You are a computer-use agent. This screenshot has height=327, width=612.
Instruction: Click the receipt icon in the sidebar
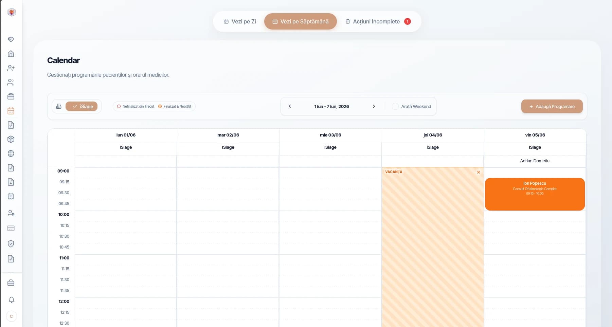click(11, 196)
